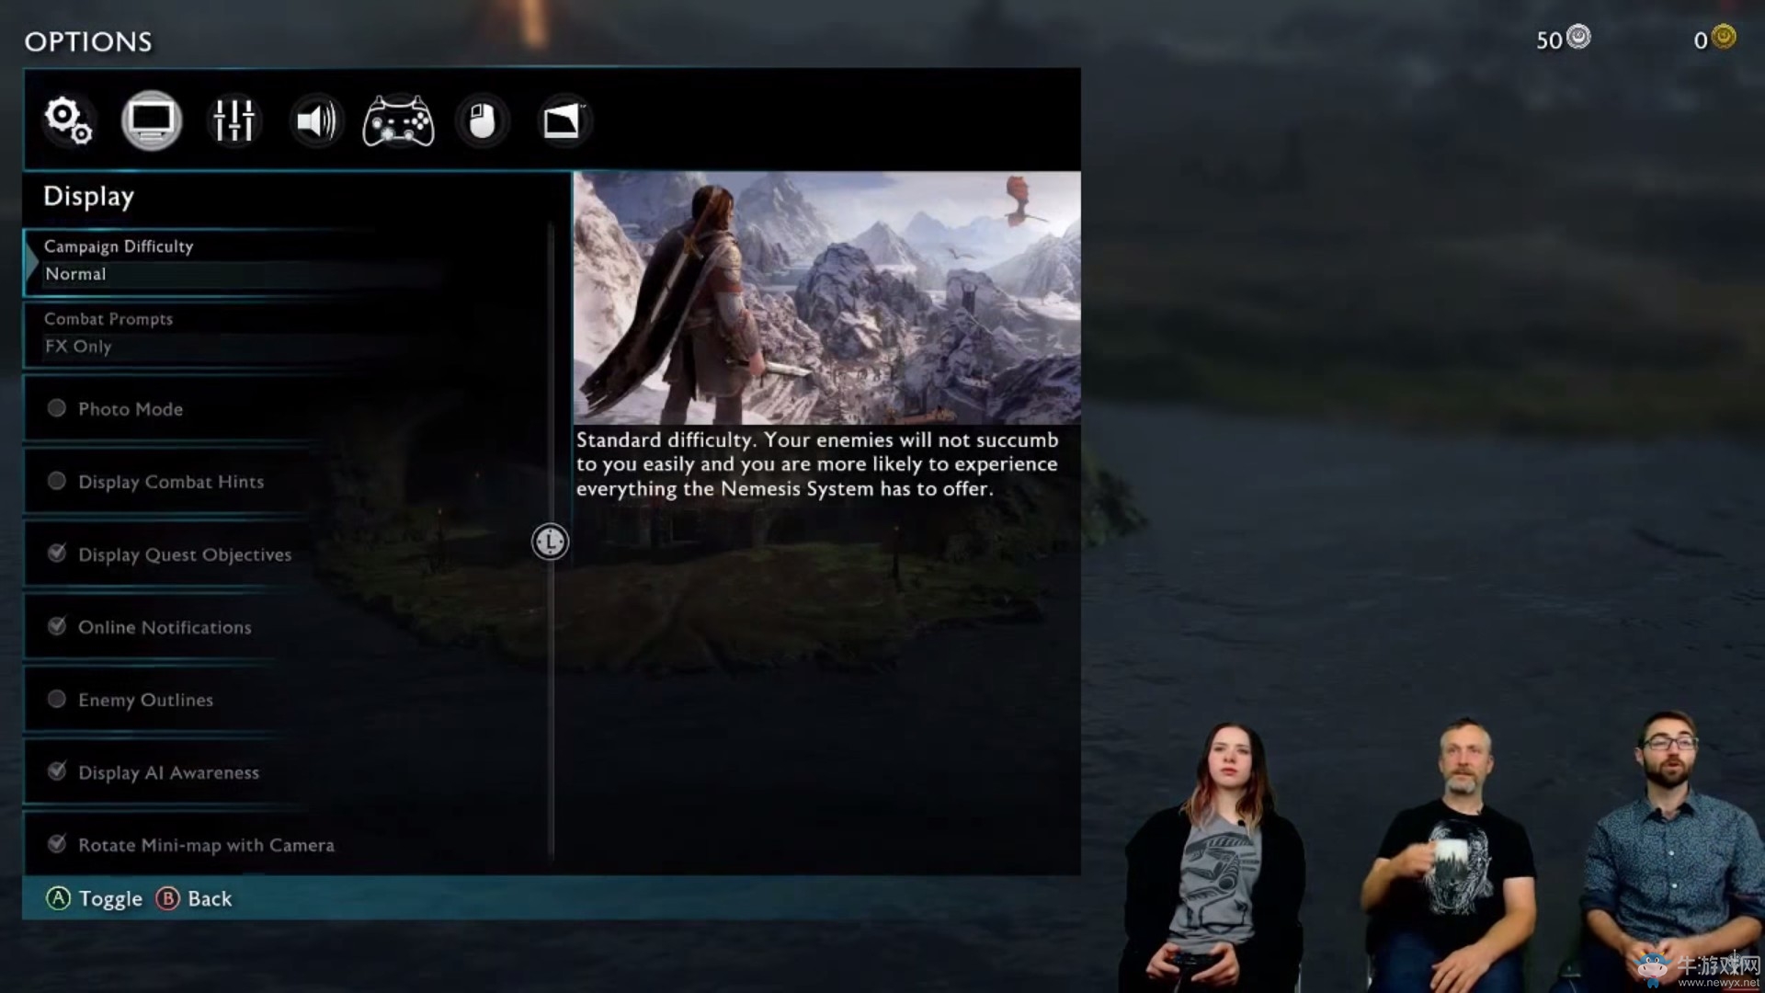The width and height of the screenshot is (1765, 993).
Task: Click the B button Back icon
Action: click(167, 898)
